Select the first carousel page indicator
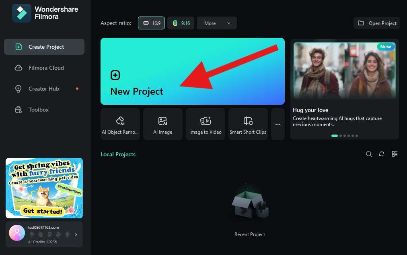Screen dimensions: 407x255 click(x=335, y=136)
